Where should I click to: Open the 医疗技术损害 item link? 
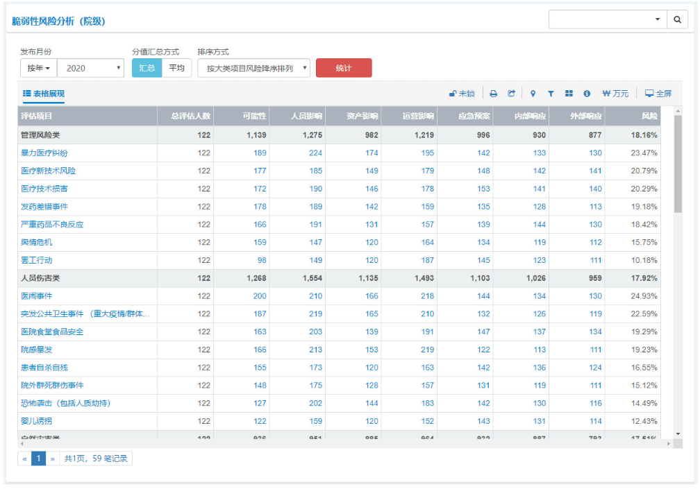click(44, 189)
